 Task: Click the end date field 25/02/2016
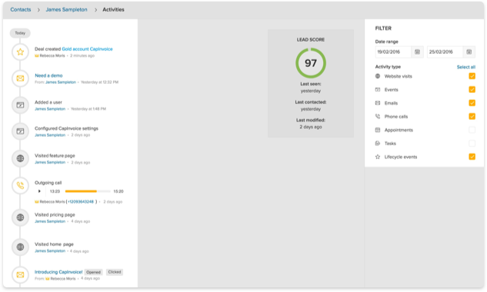pos(445,51)
